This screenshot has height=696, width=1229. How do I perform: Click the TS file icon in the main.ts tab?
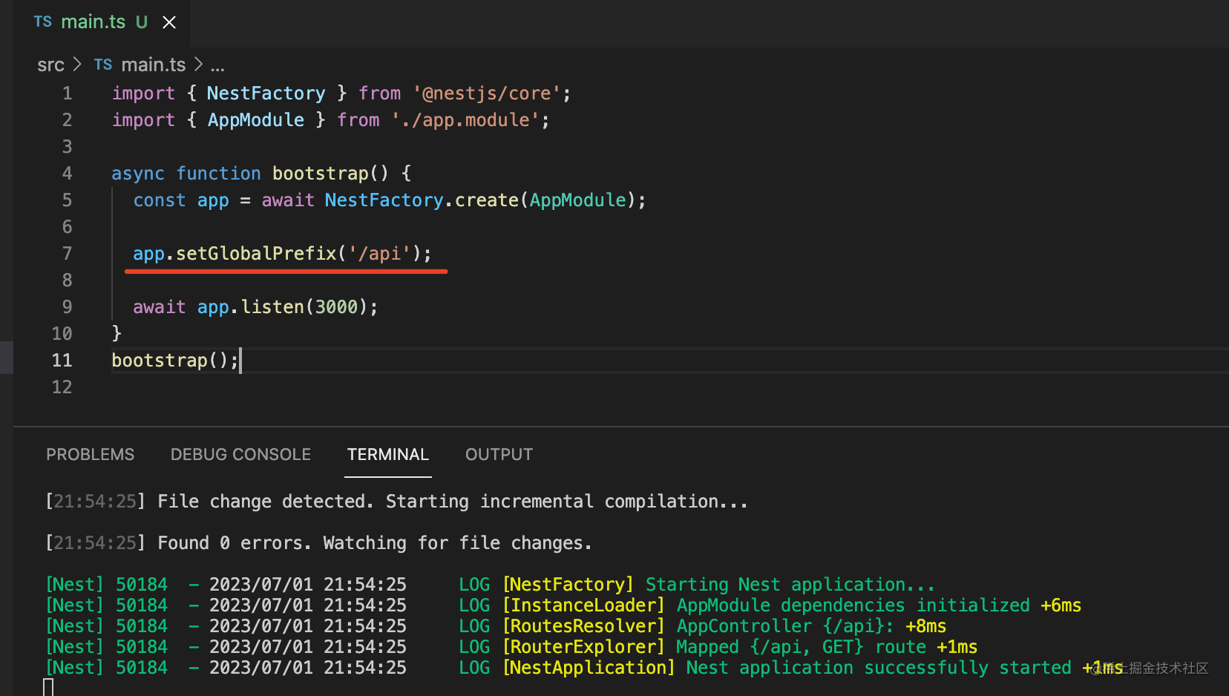pos(43,22)
